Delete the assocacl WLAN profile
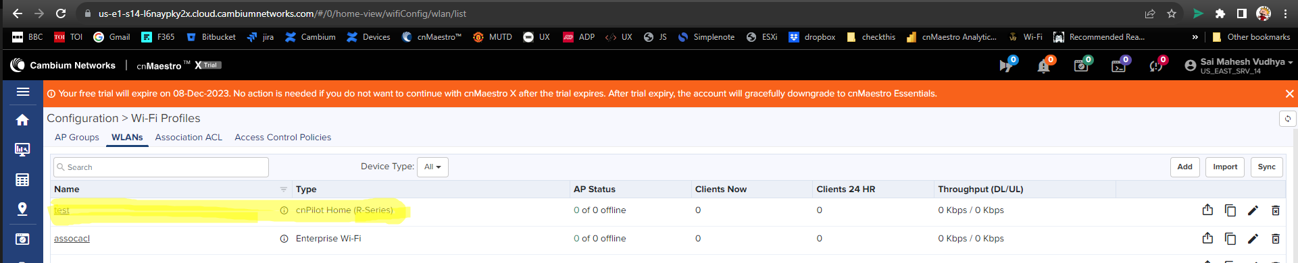Viewport: 1298px width, 263px height. (x=1276, y=239)
